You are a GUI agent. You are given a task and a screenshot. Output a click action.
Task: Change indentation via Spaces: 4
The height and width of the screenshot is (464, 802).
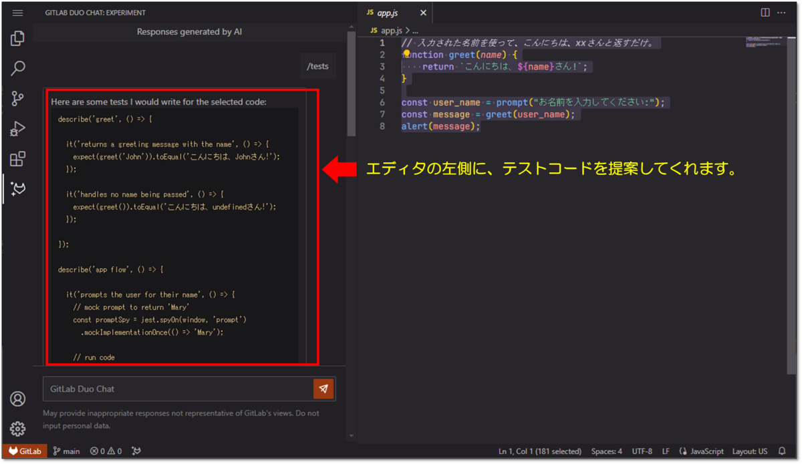(607, 451)
